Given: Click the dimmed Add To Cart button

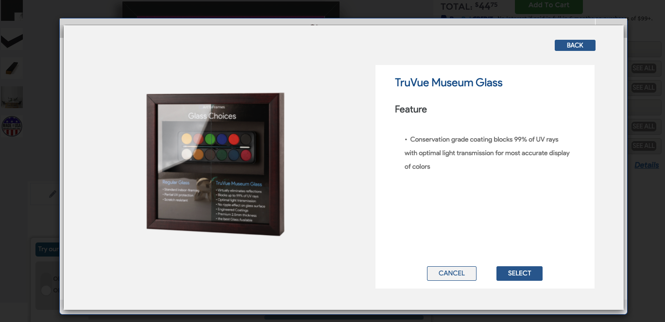Looking at the screenshot, I should [548, 5].
